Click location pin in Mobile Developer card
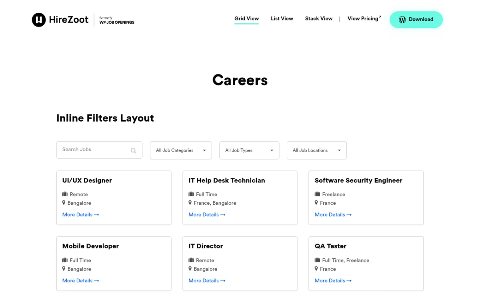Image resolution: width=480 pixels, height=300 pixels. [x=64, y=269]
